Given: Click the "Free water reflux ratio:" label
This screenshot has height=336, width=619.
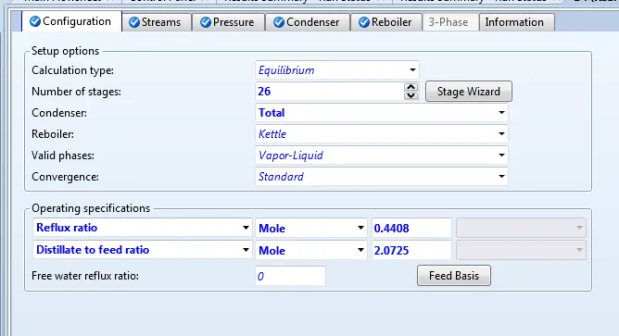Looking at the screenshot, I should tap(85, 276).
